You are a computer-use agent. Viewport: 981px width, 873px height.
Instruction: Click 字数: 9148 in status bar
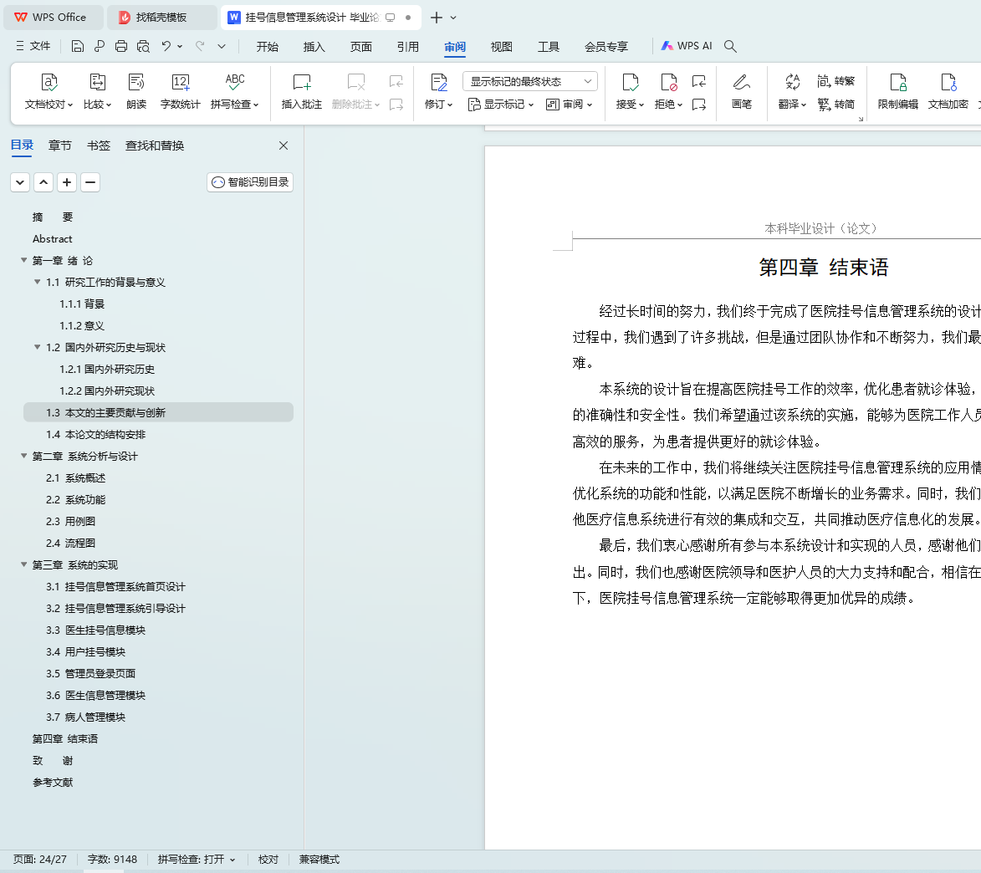click(x=112, y=860)
